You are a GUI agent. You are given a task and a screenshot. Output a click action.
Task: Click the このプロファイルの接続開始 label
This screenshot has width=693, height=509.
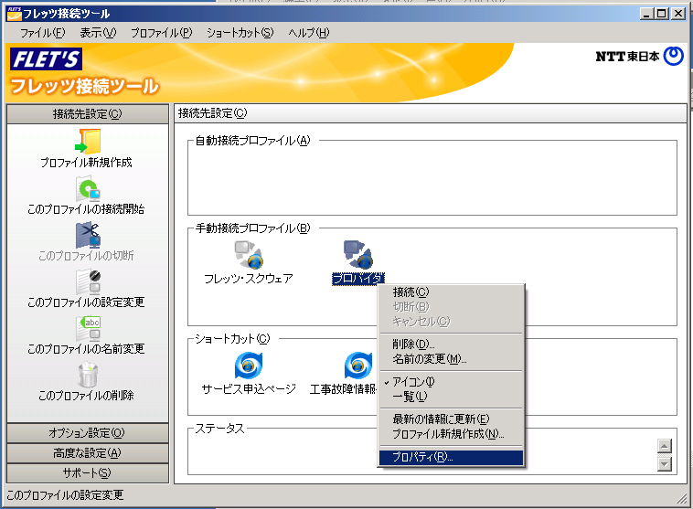(86, 209)
